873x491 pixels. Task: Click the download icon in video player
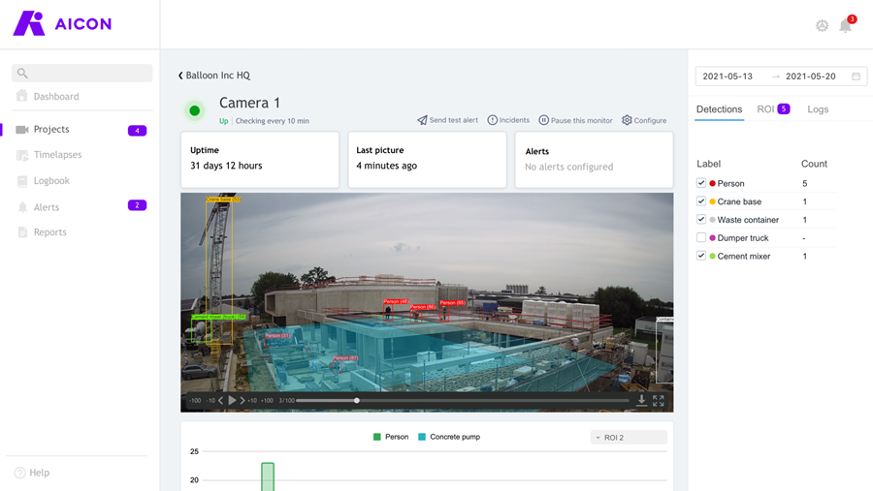tap(641, 400)
